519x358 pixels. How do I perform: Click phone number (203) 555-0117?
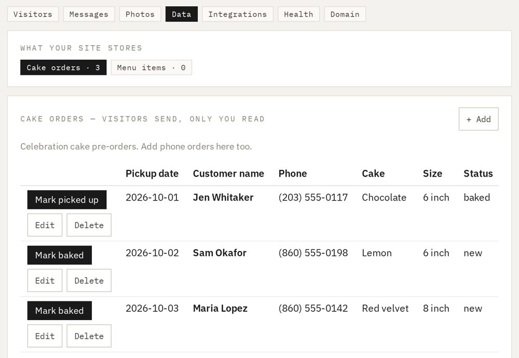(x=313, y=197)
